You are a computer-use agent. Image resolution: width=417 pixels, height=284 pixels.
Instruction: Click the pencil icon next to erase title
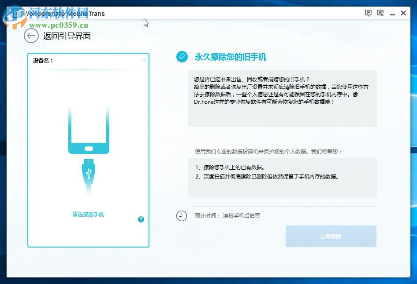click(x=182, y=57)
